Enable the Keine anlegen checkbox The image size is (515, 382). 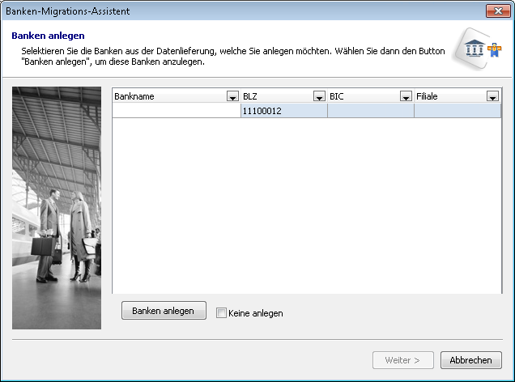coord(221,313)
